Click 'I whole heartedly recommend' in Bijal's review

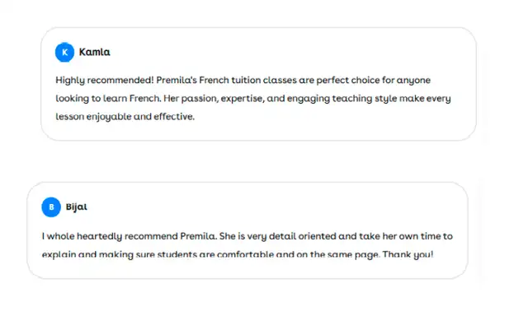(110, 236)
